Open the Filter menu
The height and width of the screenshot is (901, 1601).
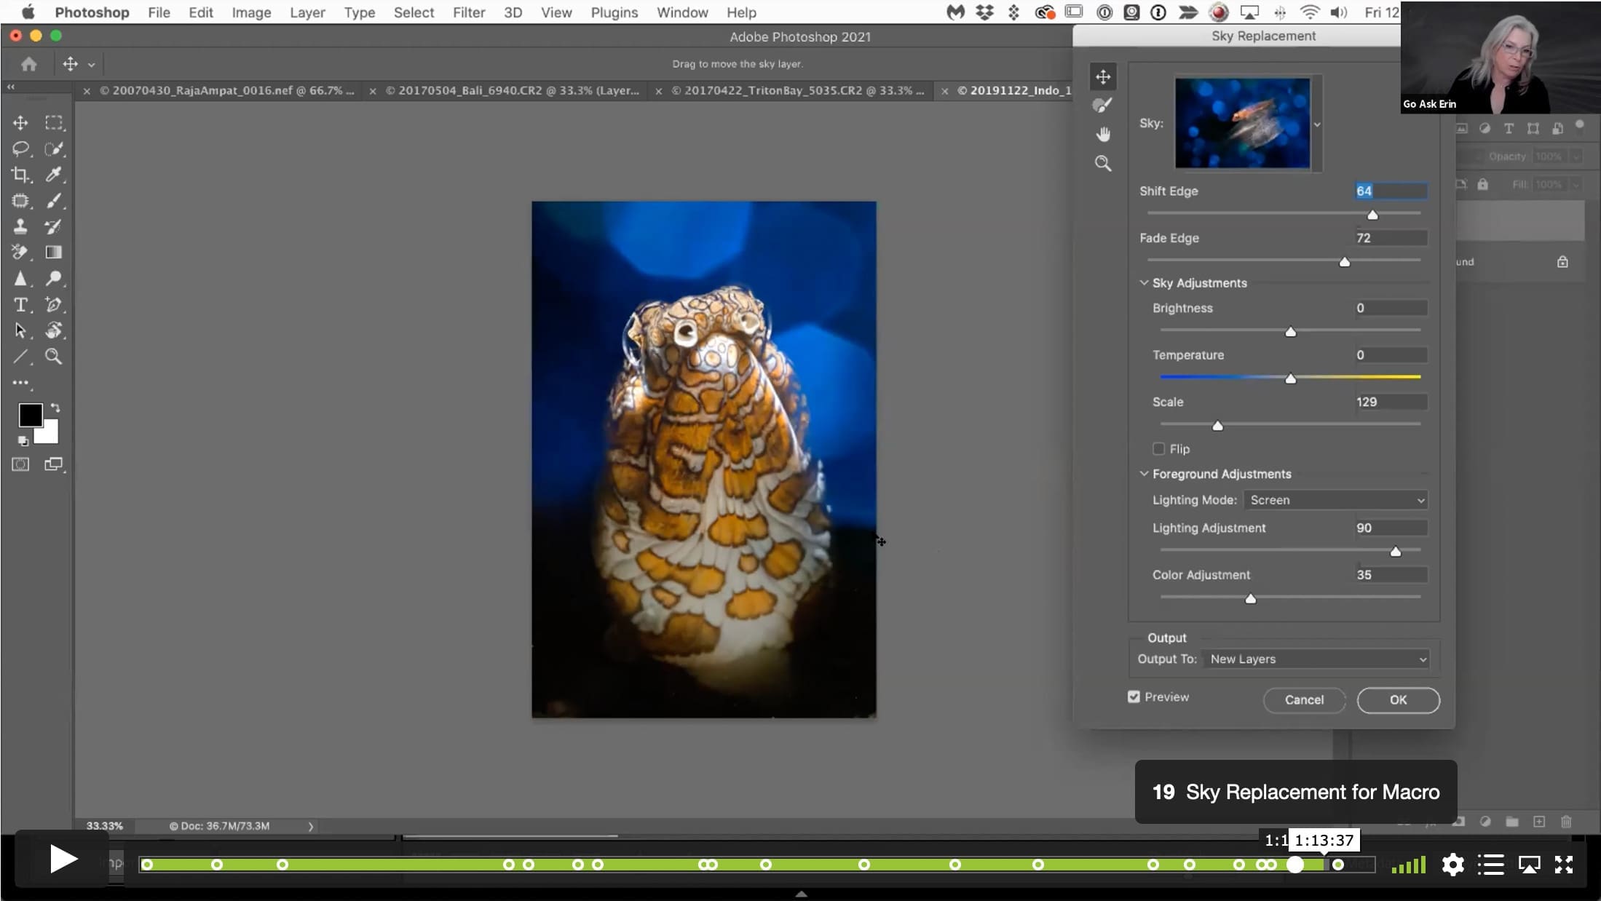point(468,12)
